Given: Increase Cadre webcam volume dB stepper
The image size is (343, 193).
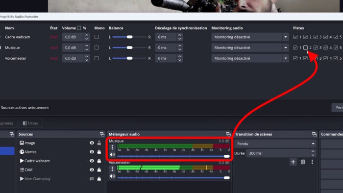Looking at the screenshot, I should [87, 35].
